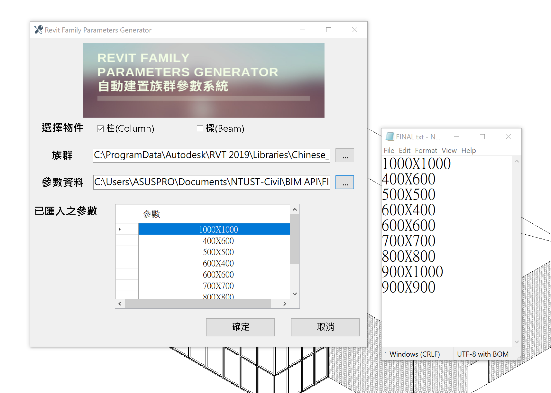Click the grid's vertical scrollbar thumb
The image size is (551, 393).
tap(295, 239)
